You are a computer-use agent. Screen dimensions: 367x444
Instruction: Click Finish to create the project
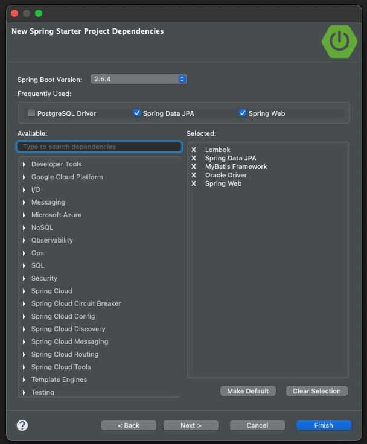click(x=324, y=425)
